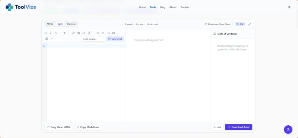This screenshot has width=298, height=138.
Task: Insert a numbered list
Action: point(103,33)
